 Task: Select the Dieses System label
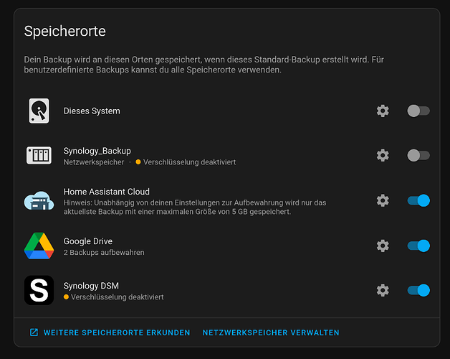pyautogui.click(x=92, y=111)
